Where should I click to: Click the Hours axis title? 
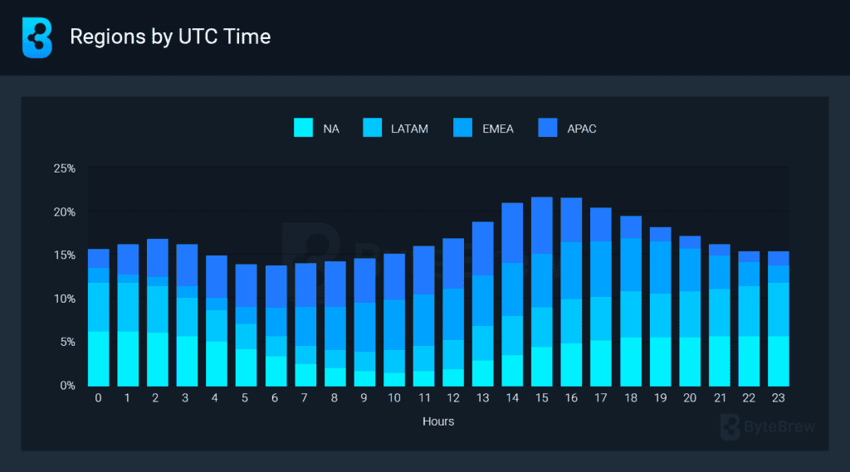438,421
